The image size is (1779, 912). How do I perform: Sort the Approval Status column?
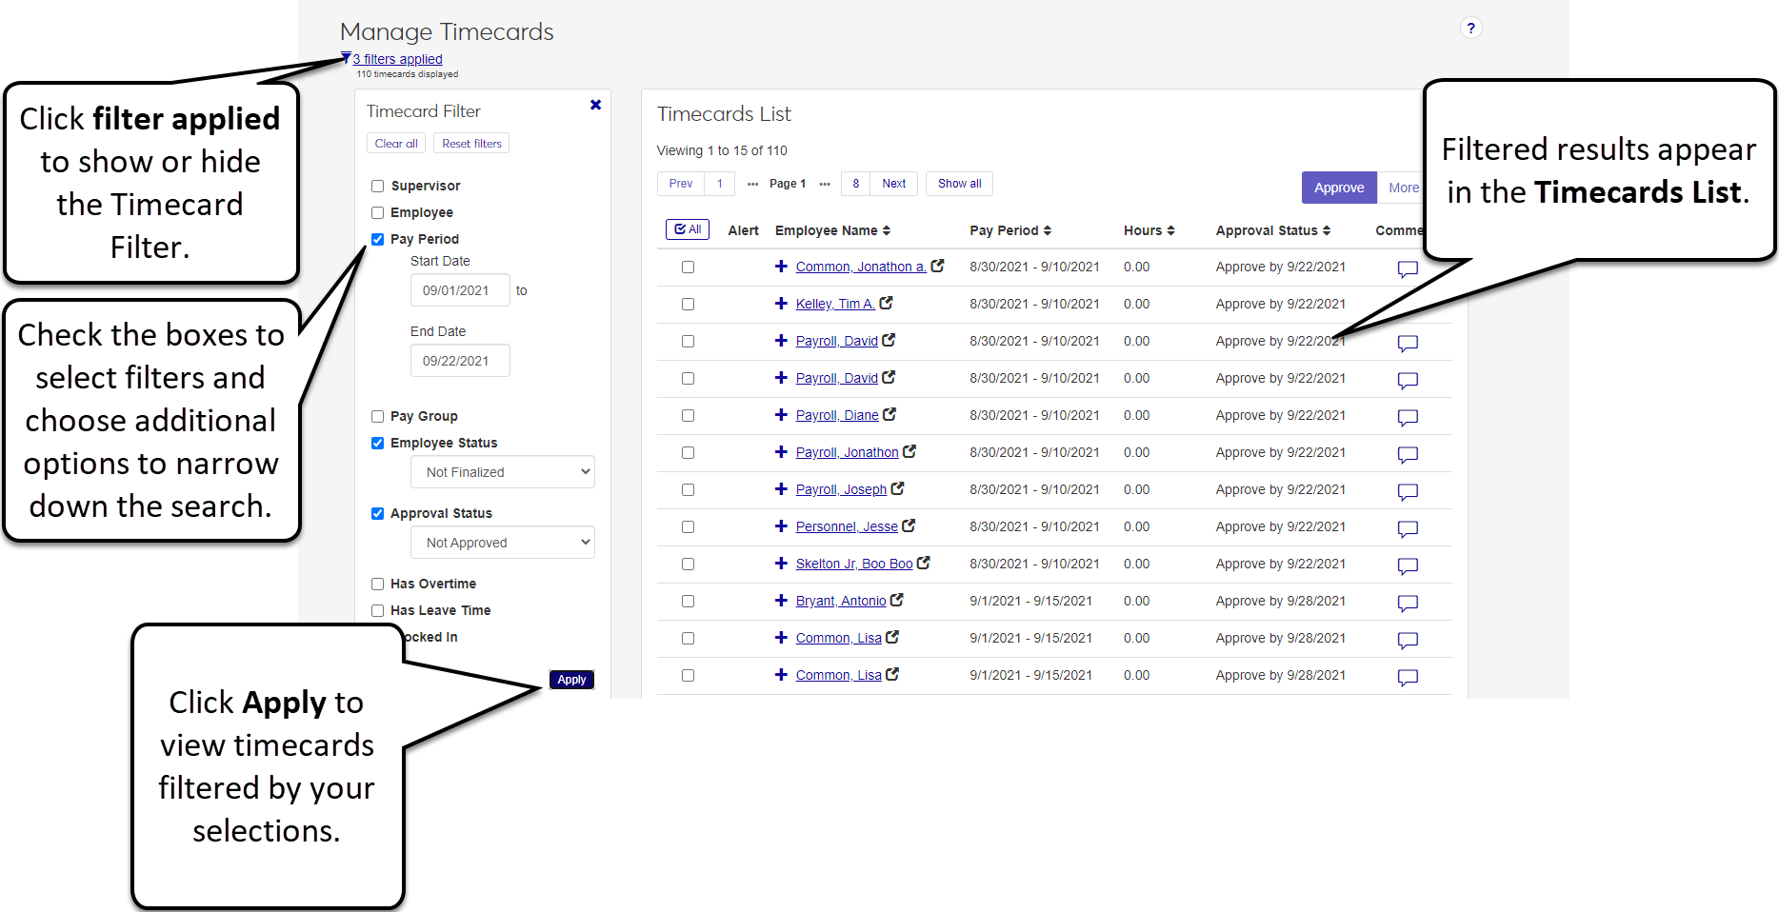[1327, 230]
